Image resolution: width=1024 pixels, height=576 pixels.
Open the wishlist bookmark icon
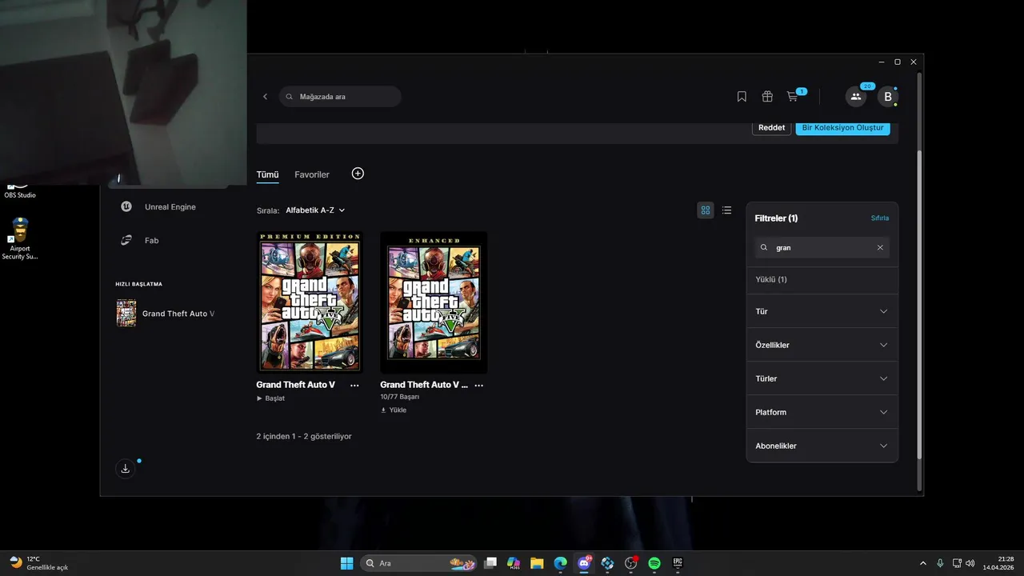click(x=742, y=97)
